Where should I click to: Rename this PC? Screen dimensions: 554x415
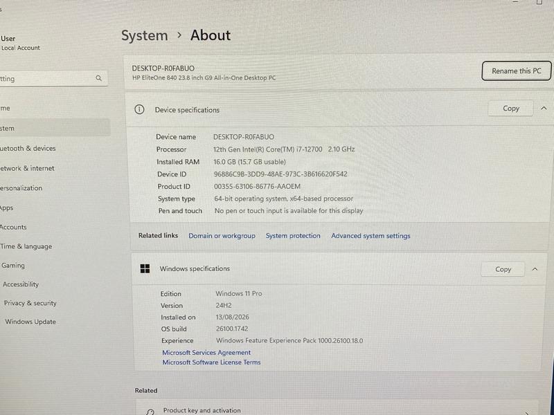coord(516,71)
